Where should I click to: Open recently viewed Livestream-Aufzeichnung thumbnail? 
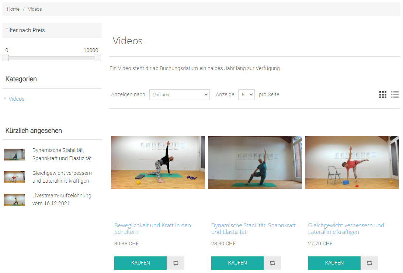point(14,200)
